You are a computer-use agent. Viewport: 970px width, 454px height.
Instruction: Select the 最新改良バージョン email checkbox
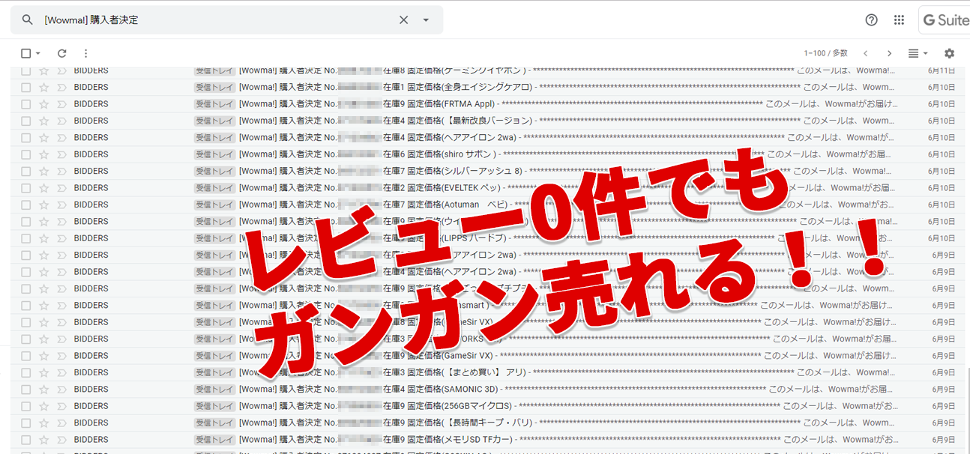pos(26,121)
